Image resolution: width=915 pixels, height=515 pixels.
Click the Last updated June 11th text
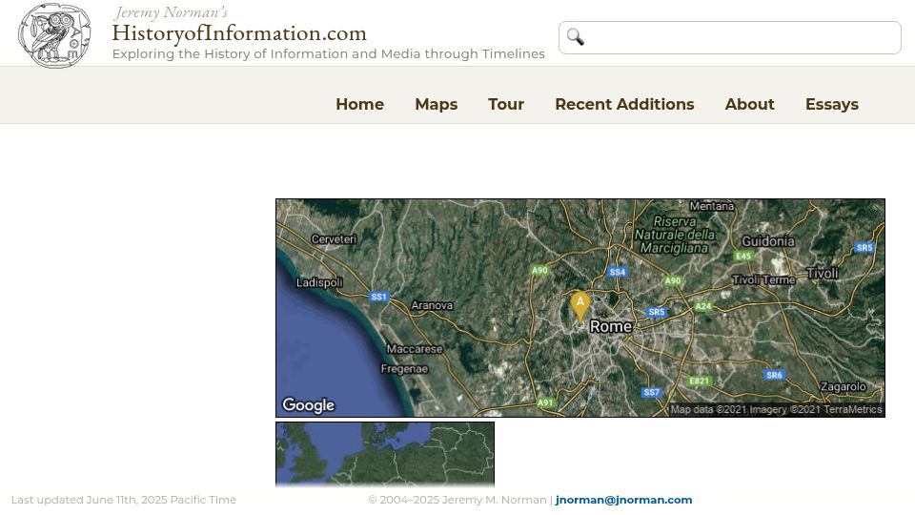tap(124, 500)
